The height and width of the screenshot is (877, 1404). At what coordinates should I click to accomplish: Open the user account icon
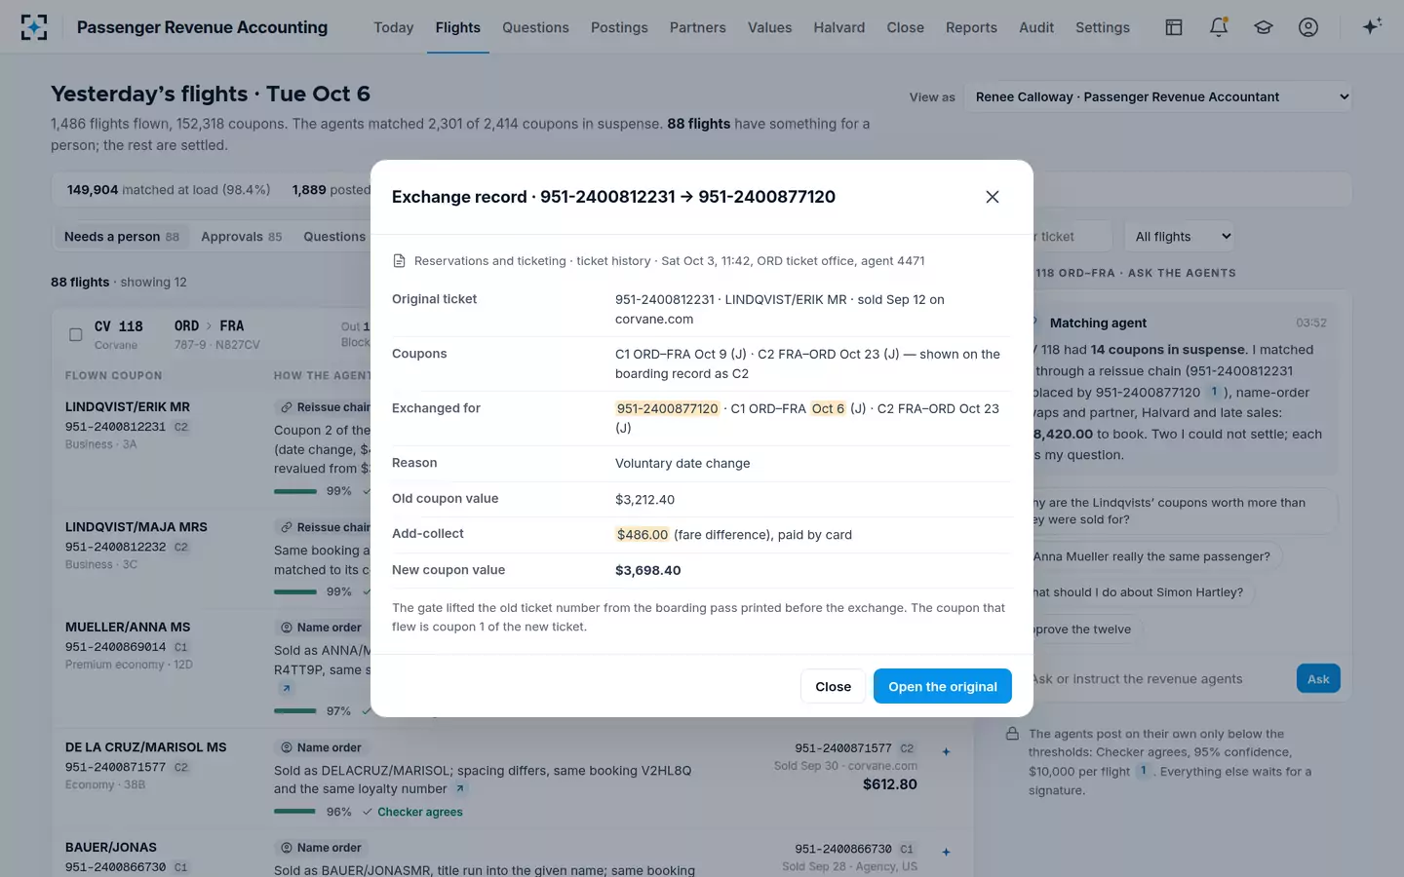1308,27
